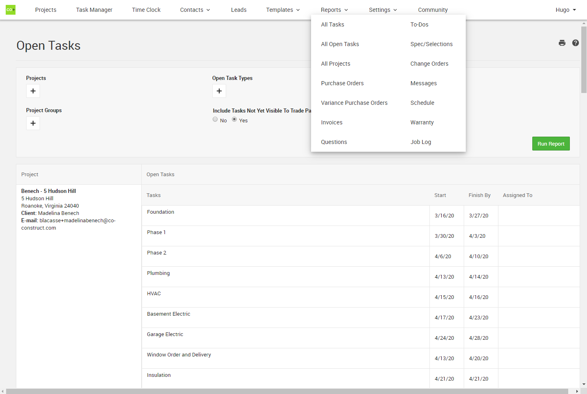The image size is (587, 394).
Task: Select Change Orders report option
Action: (x=429, y=64)
